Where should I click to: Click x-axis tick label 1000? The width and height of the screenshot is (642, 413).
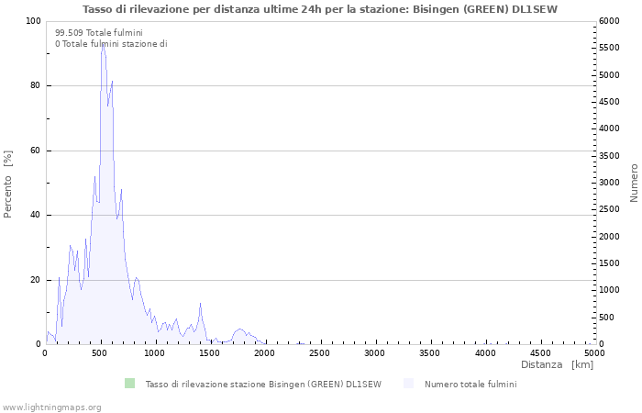tap(154, 353)
